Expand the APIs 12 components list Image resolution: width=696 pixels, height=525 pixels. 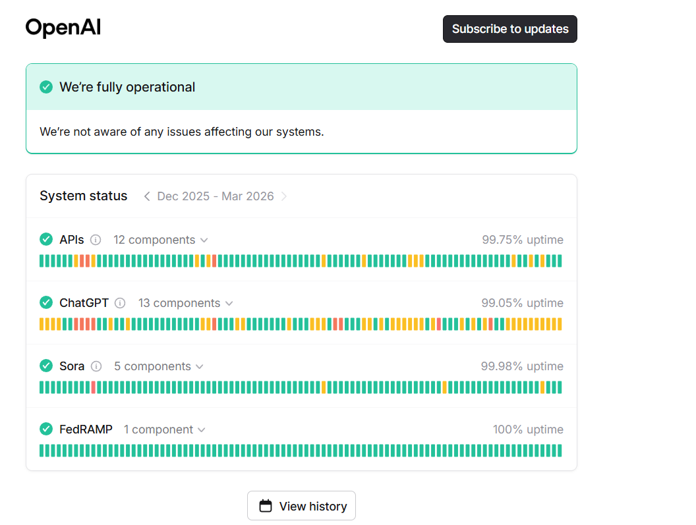click(161, 240)
